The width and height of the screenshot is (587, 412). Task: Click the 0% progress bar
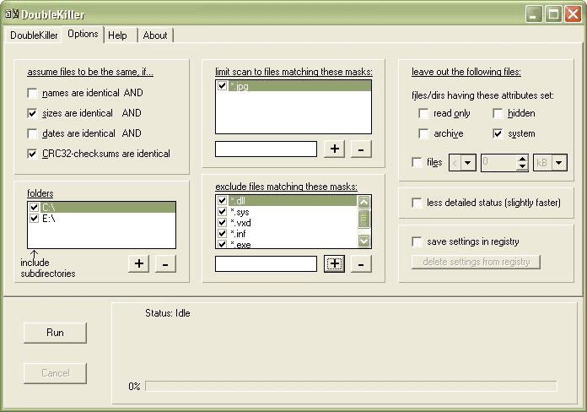tap(351, 386)
